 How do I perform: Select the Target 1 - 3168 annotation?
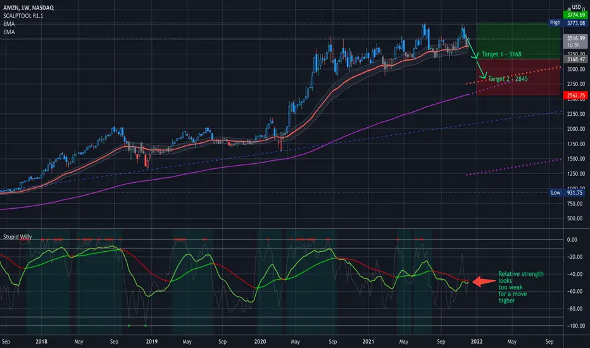[501, 54]
